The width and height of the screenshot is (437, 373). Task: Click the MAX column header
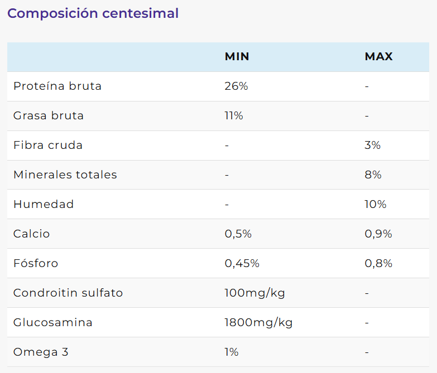coord(378,57)
